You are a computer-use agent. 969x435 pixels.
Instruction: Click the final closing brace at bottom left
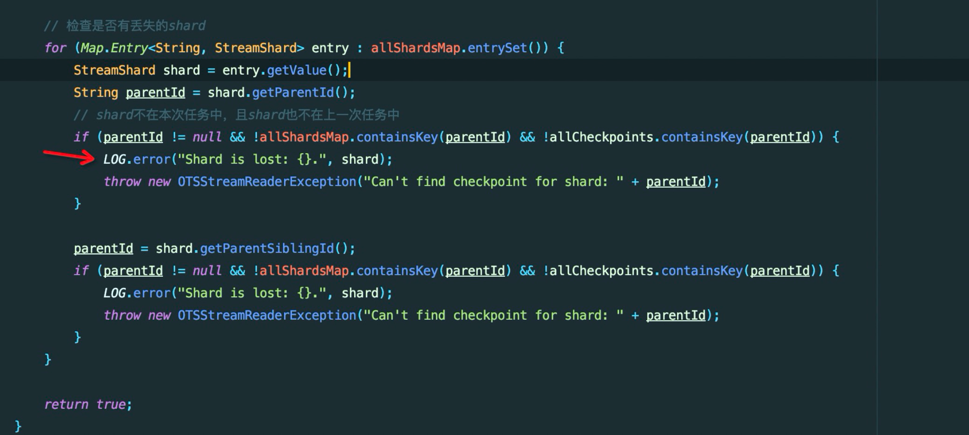(x=16, y=426)
